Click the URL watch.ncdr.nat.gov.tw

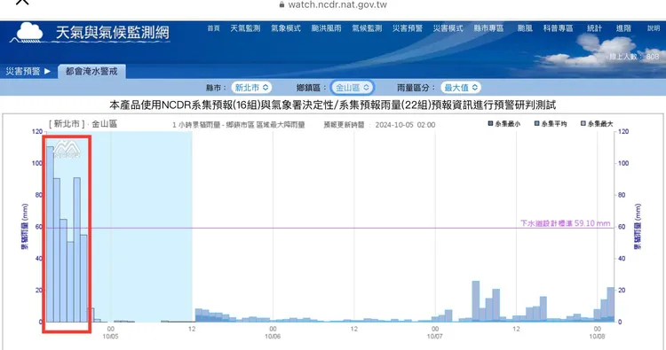pyautogui.click(x=337, y=4)
